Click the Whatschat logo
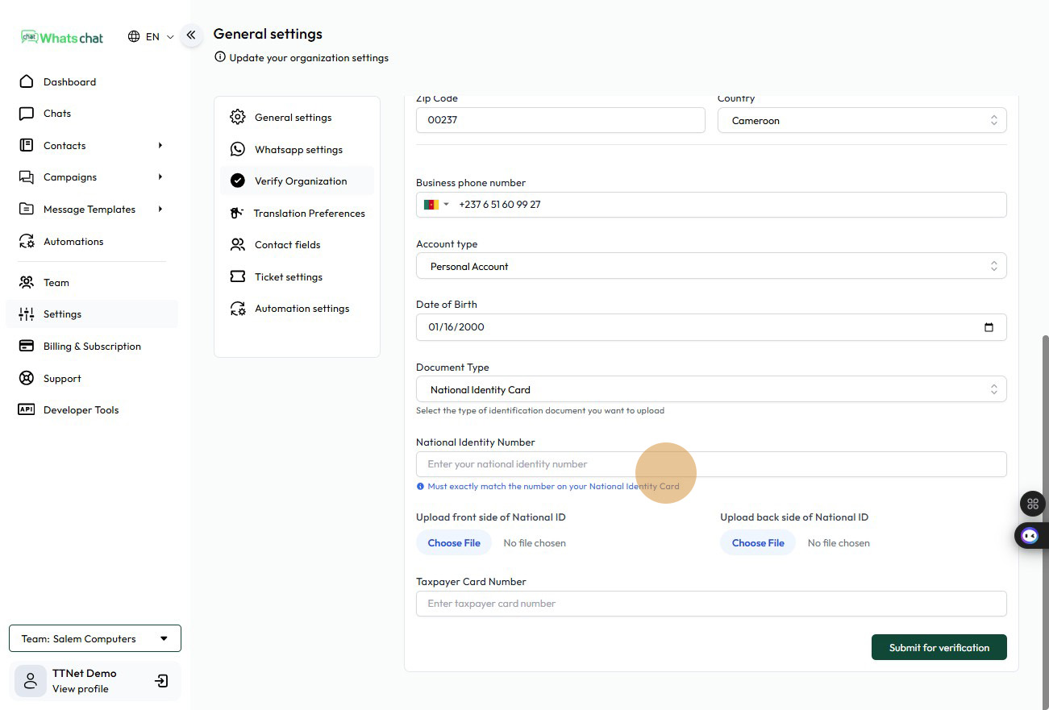The height and width of the screenshot is (710, 1049). pos(63,37)
